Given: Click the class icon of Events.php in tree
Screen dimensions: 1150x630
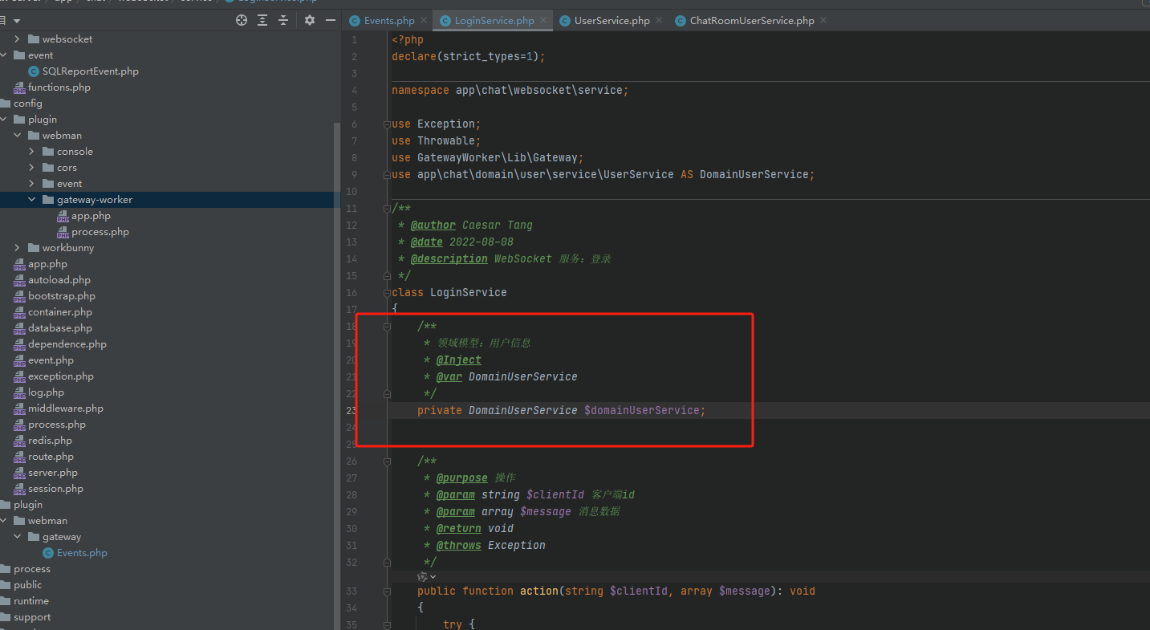Looking at the screenshot, I should click(x=48, y=553).
